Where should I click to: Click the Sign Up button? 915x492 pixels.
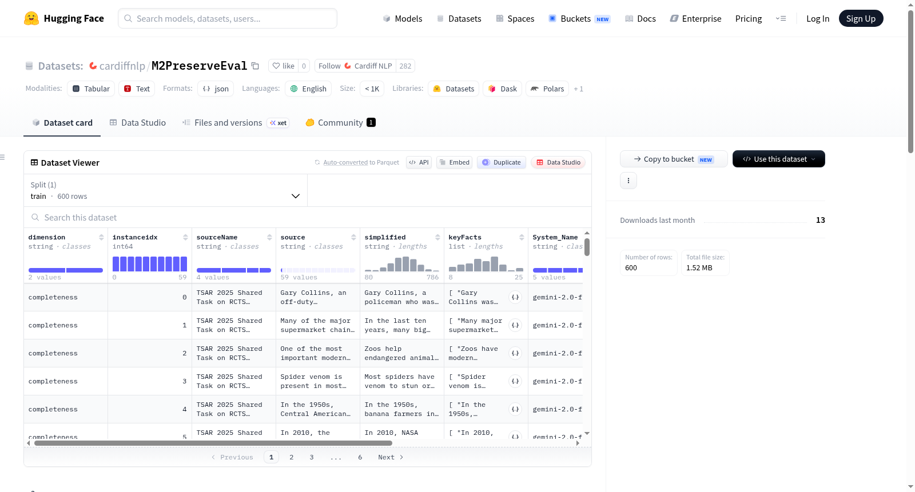pos(861,18)
